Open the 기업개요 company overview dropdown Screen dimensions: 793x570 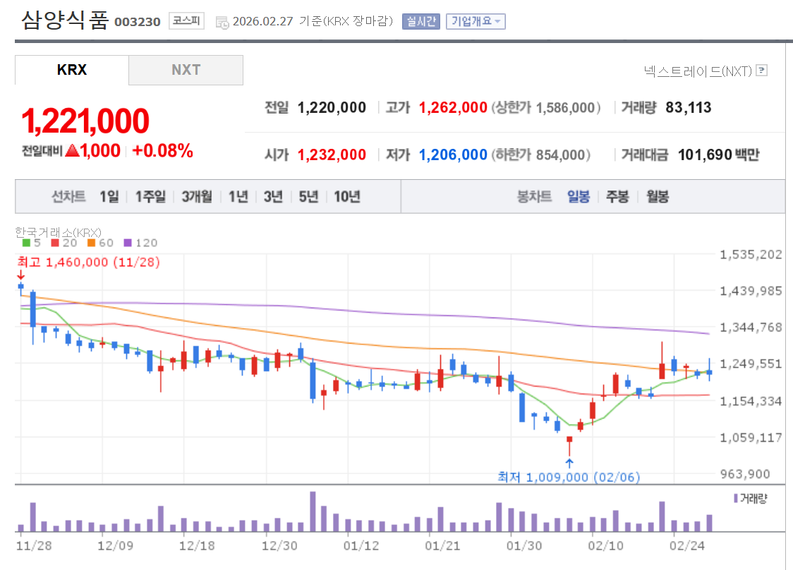click(x=476, y=21)
